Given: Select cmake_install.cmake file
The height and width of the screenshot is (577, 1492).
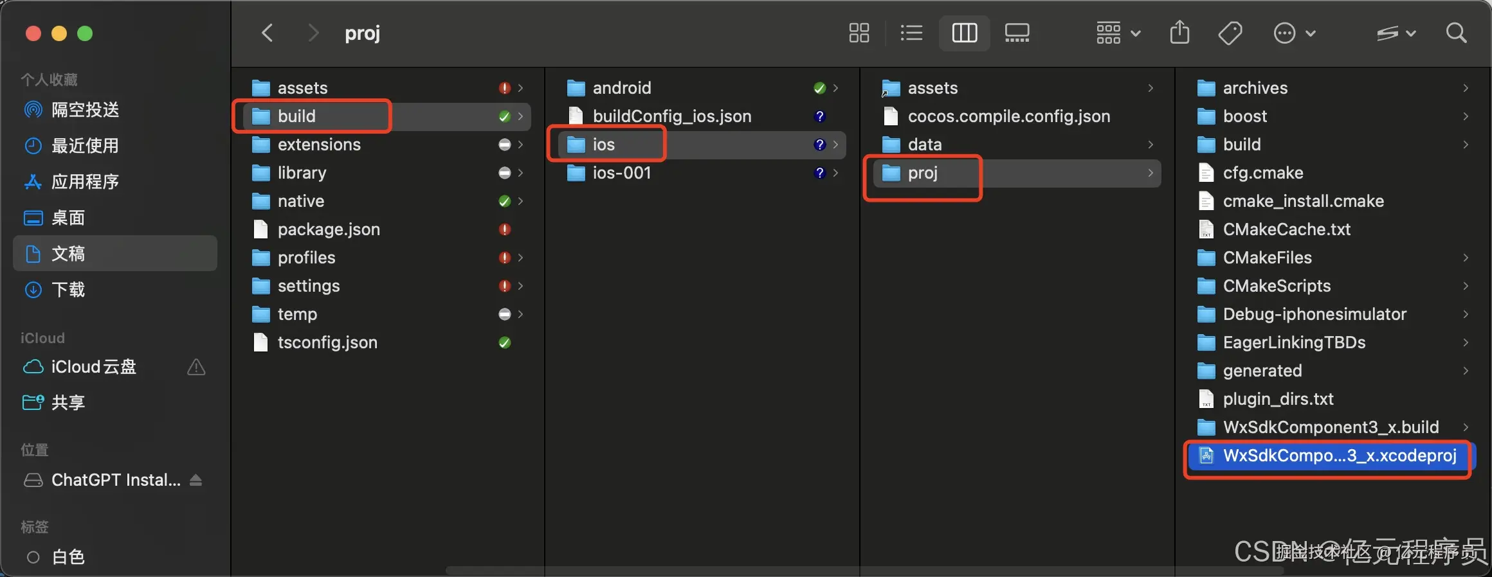Looking at the screenshot, I should [1333, 201].
